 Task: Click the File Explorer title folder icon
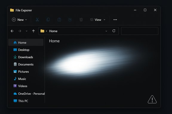click(x=12, y=10)
